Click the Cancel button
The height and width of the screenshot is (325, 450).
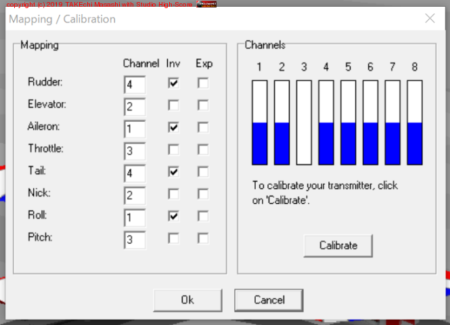click(x=269, y=299)
